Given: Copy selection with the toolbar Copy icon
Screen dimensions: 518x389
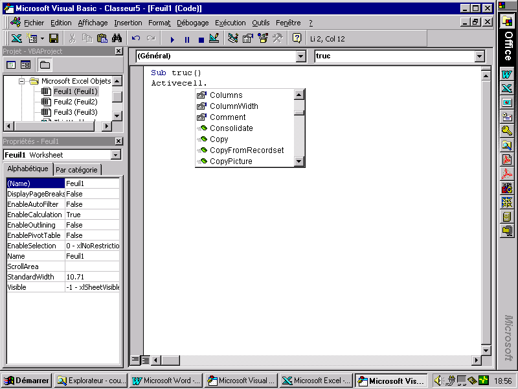Looking at the screenshot, I should [x=87, y=38].
